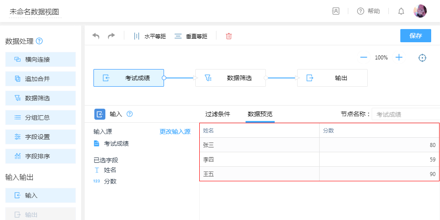
Task: Switch to the 过滤条件 tab
Action: pos(217,114)
